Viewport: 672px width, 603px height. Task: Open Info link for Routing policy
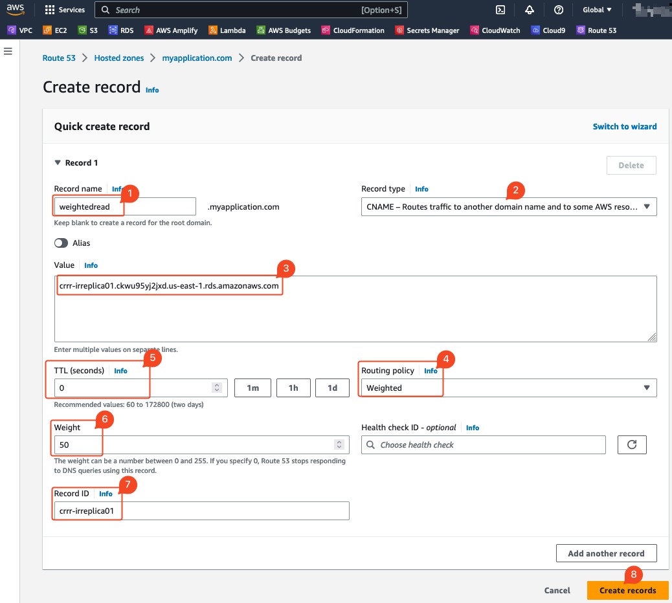431,371
